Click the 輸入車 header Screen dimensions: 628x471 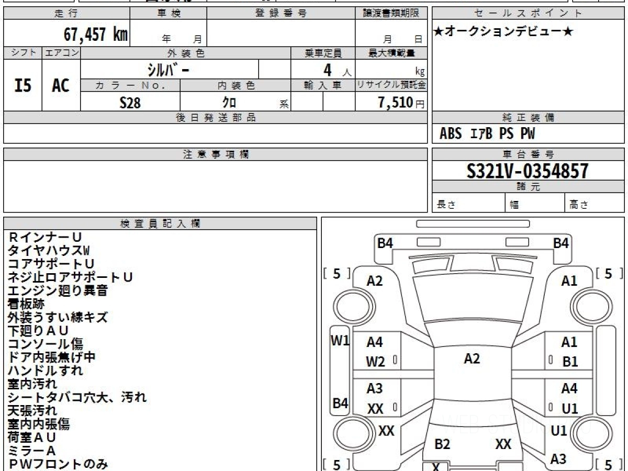point(323,85)
